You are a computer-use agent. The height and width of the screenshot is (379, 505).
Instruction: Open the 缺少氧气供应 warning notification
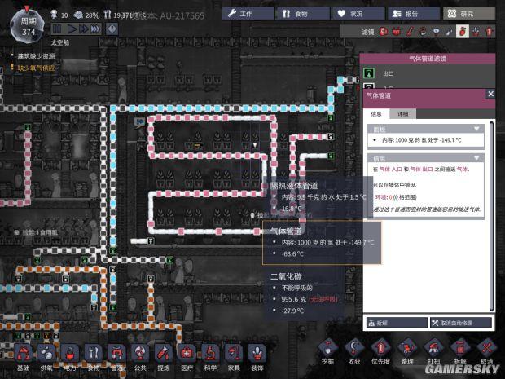(x=36, y=68)
